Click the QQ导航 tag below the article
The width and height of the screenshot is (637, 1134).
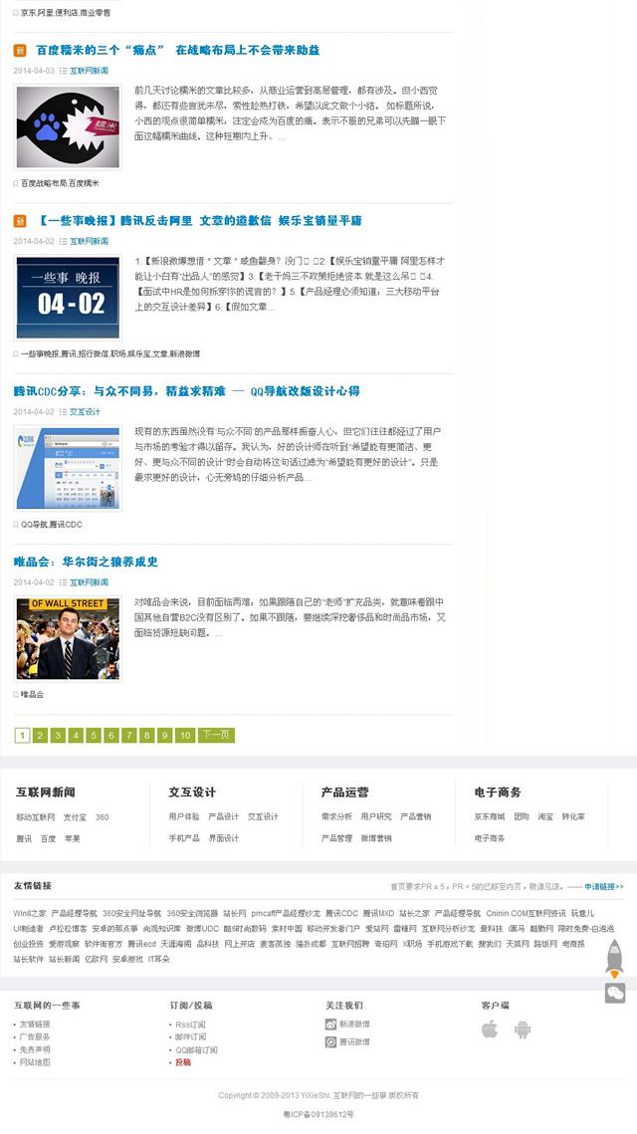tap(33, 525)
